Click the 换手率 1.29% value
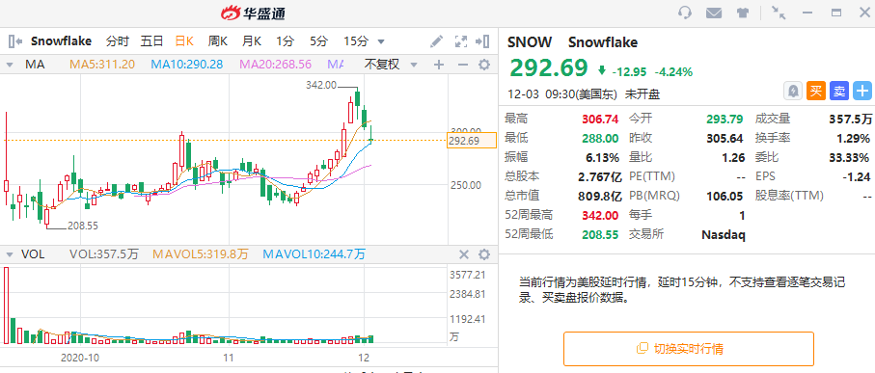Image resolution: width=875 pixels, height=373 pixels. pos(853,138)
